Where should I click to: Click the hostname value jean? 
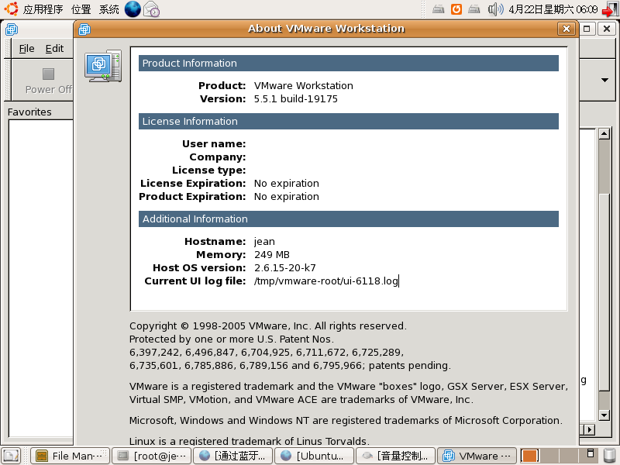pyautogui.click(x=264, y=242)
